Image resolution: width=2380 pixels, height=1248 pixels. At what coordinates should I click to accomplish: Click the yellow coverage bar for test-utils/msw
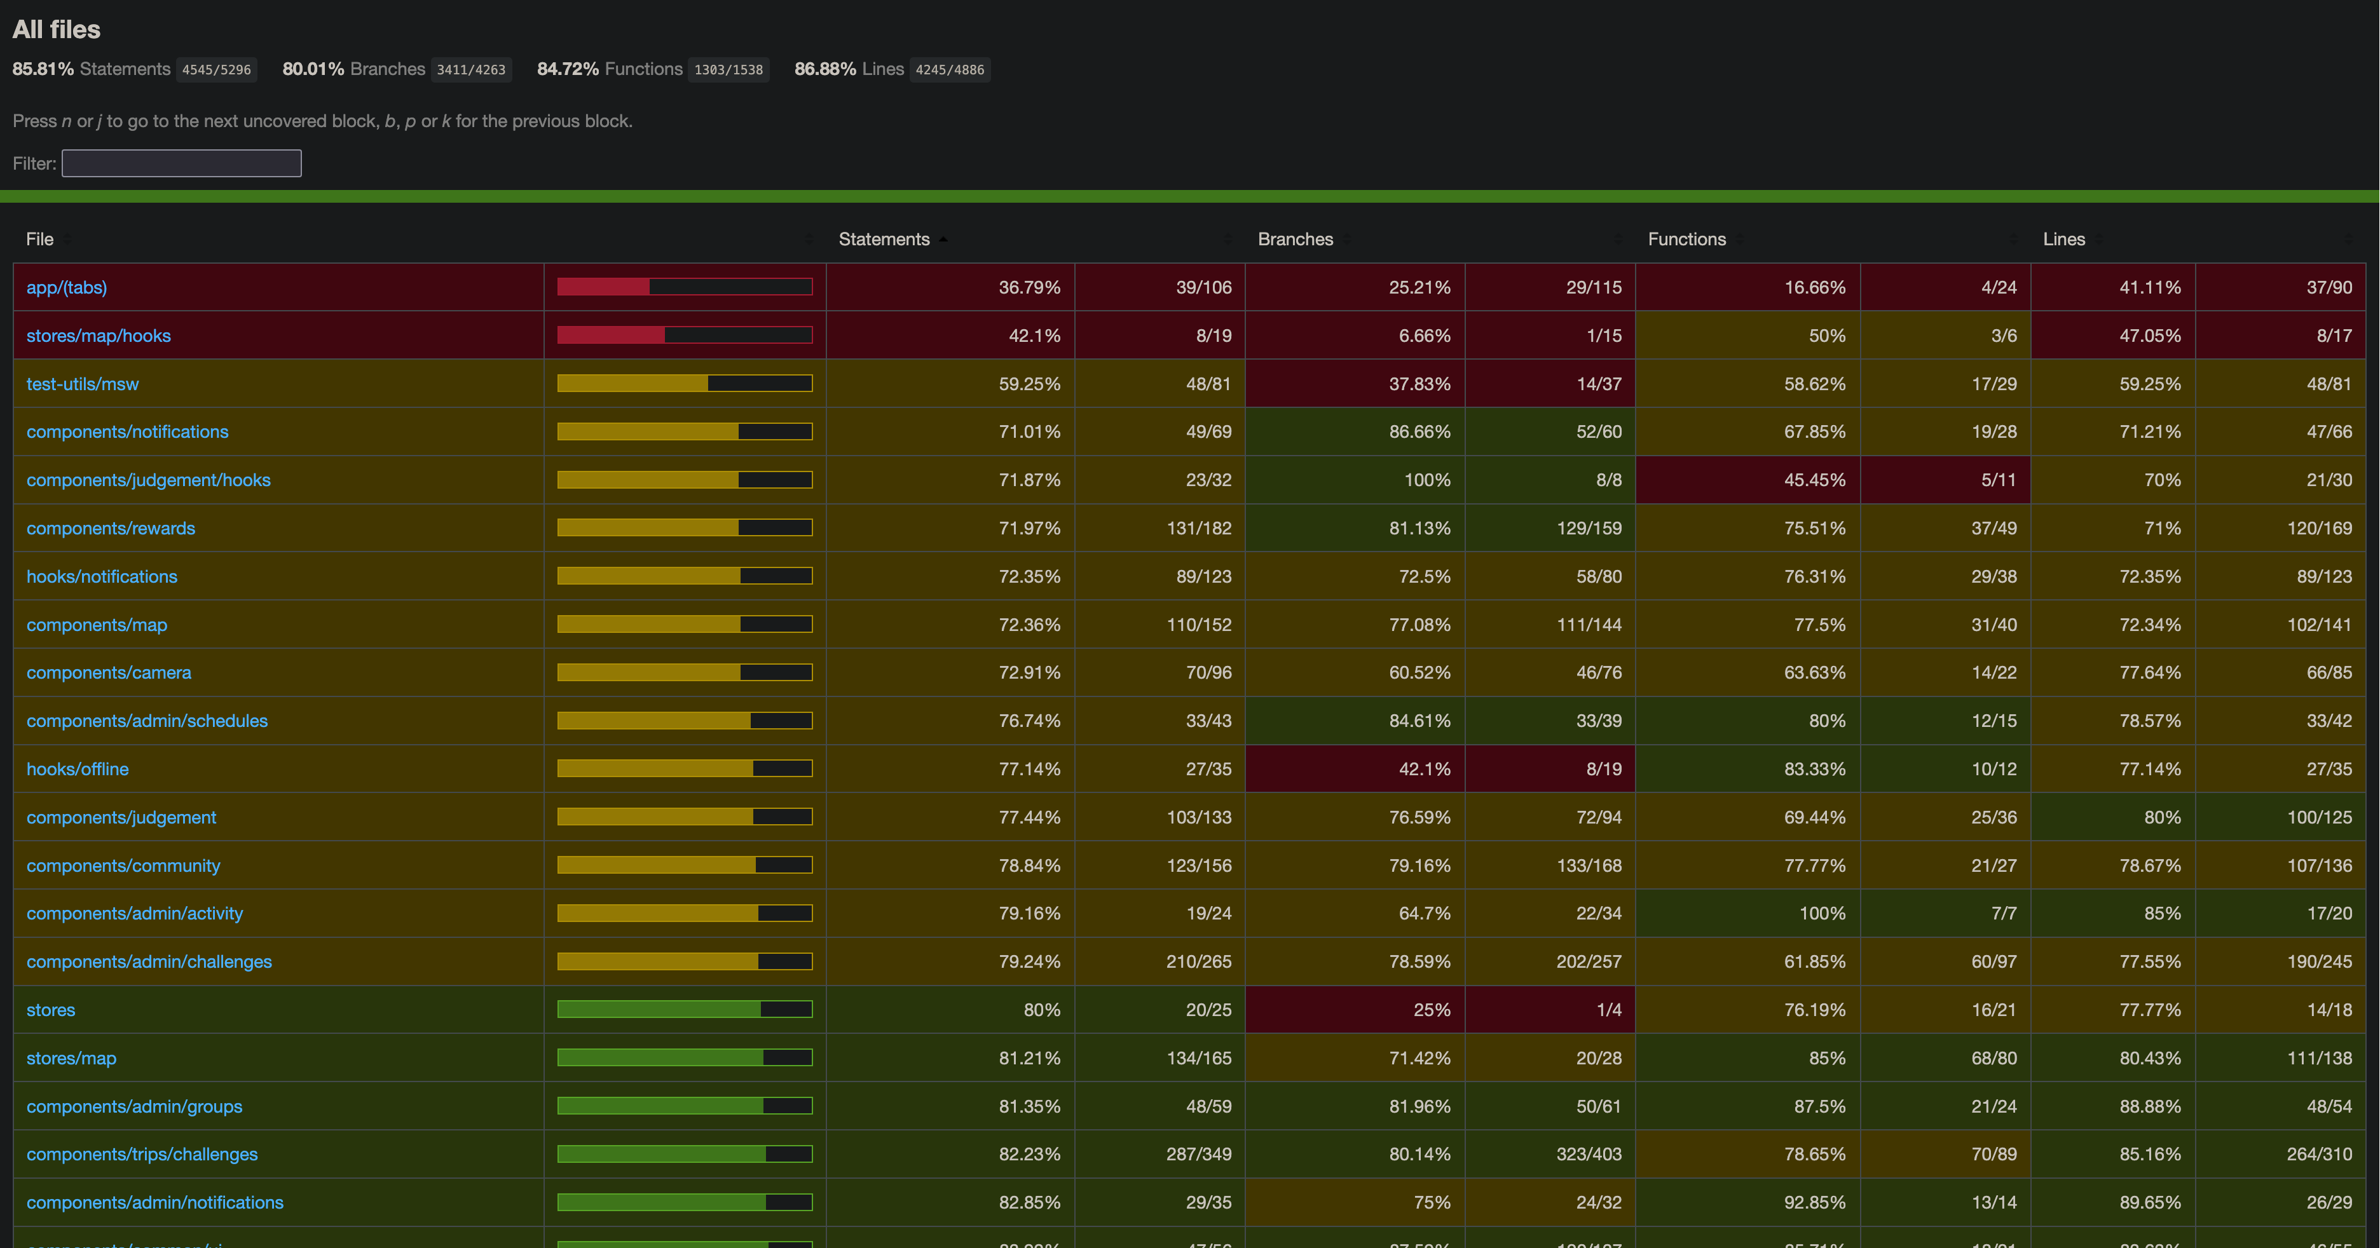click(x=685, y=383)
